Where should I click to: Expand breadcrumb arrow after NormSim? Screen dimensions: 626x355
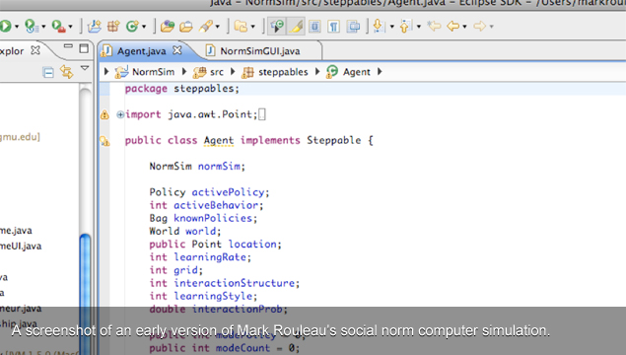coord(184,71)
